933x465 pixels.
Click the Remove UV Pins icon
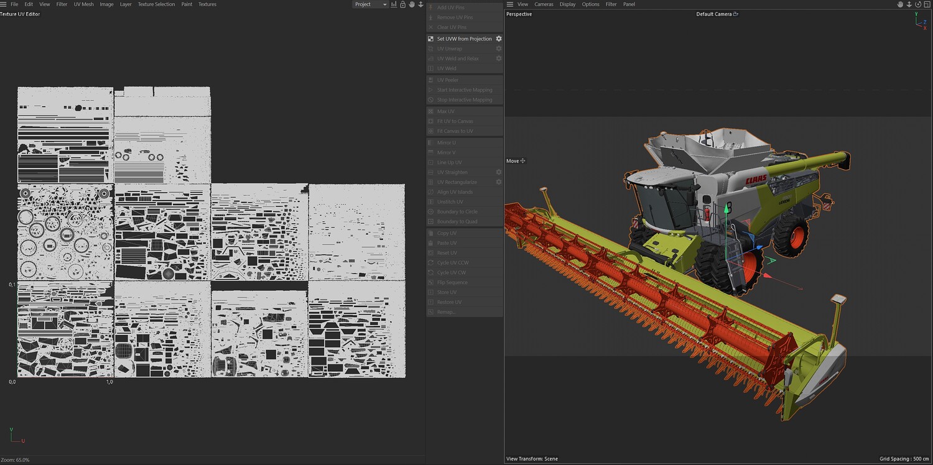point(430,17)
